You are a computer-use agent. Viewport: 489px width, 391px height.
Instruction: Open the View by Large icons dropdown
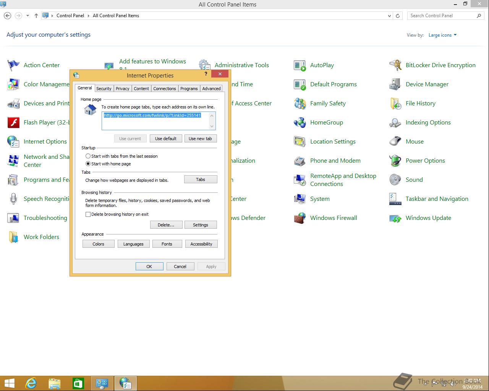pos(442,35)
